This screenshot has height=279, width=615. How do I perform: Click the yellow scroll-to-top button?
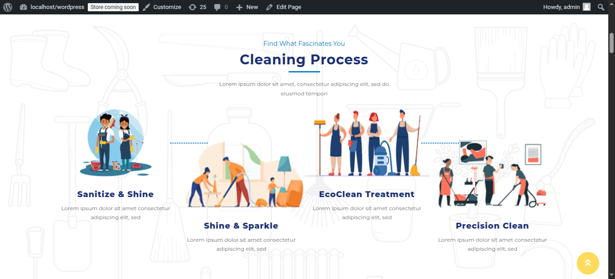(x=588, y=263)
